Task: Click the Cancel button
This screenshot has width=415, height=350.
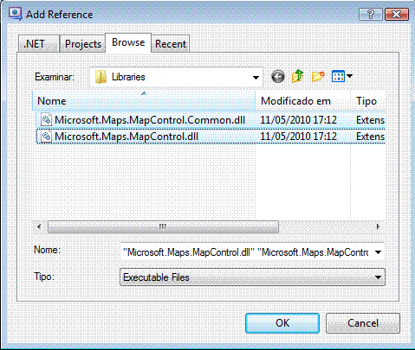Action: (x=363, y=323)
